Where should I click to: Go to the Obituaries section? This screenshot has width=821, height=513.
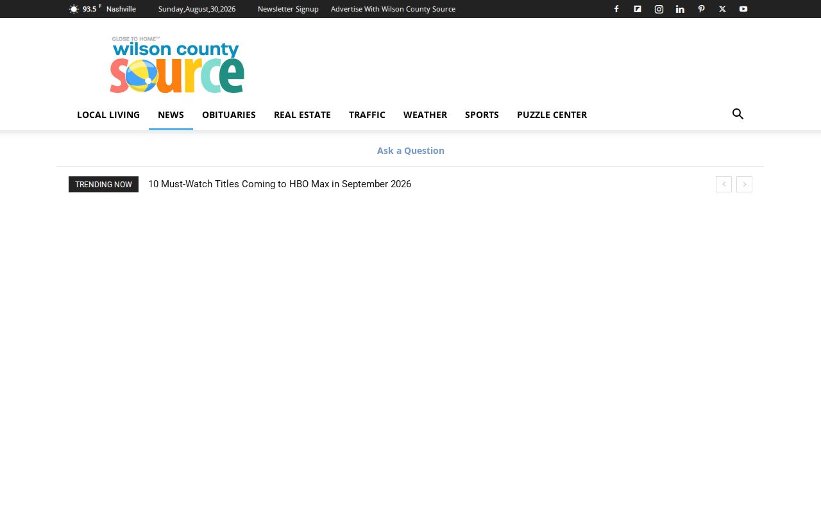pyautogui.click(x=229, y=115)
